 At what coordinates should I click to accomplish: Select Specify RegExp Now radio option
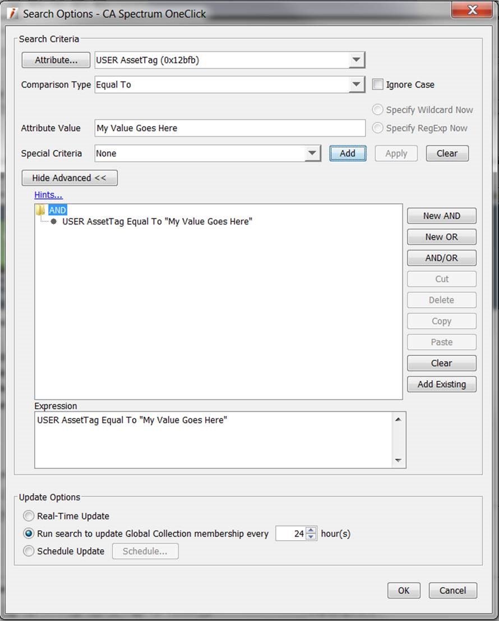[x=377, y=128]
